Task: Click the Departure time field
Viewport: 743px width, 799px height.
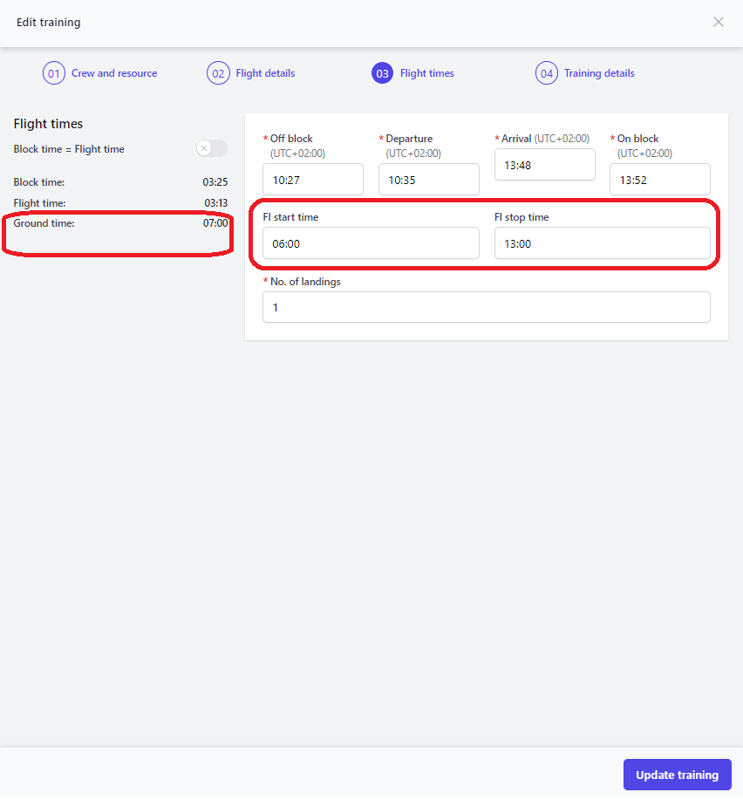Action: pyautogui.click(x=428, y=180)
